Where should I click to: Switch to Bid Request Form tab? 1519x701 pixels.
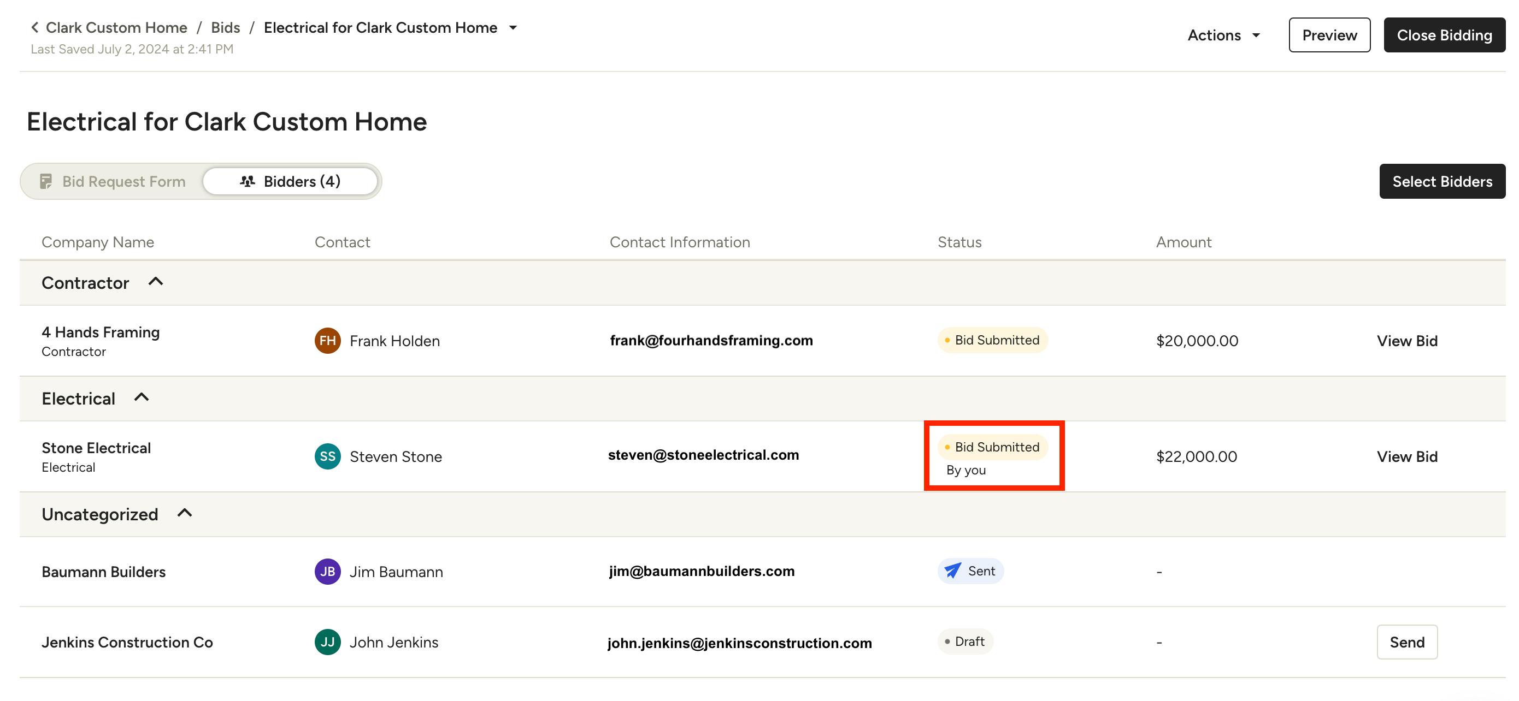tap(113, 181)
